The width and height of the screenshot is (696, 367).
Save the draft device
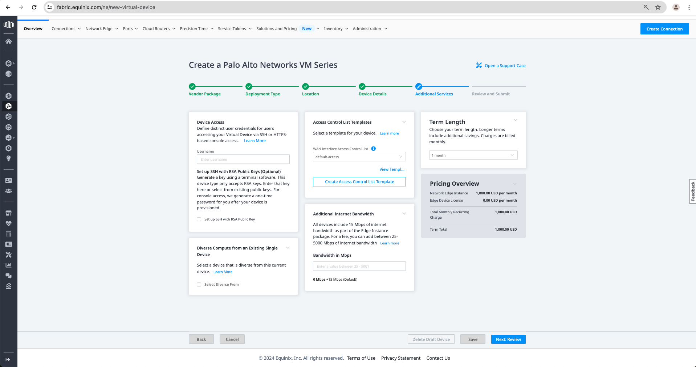pyautogui.click(x=473, y=339)
